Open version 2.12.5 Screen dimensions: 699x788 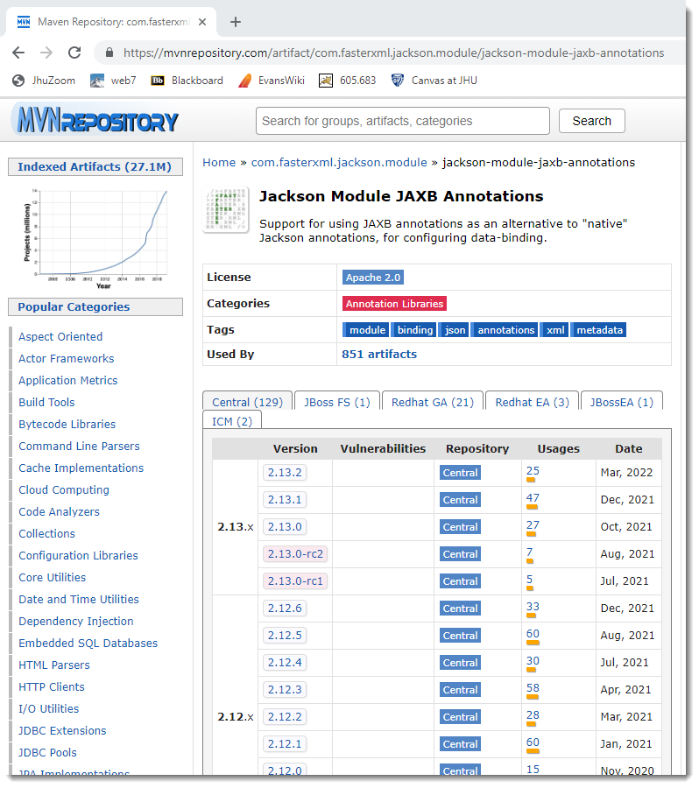285,636
